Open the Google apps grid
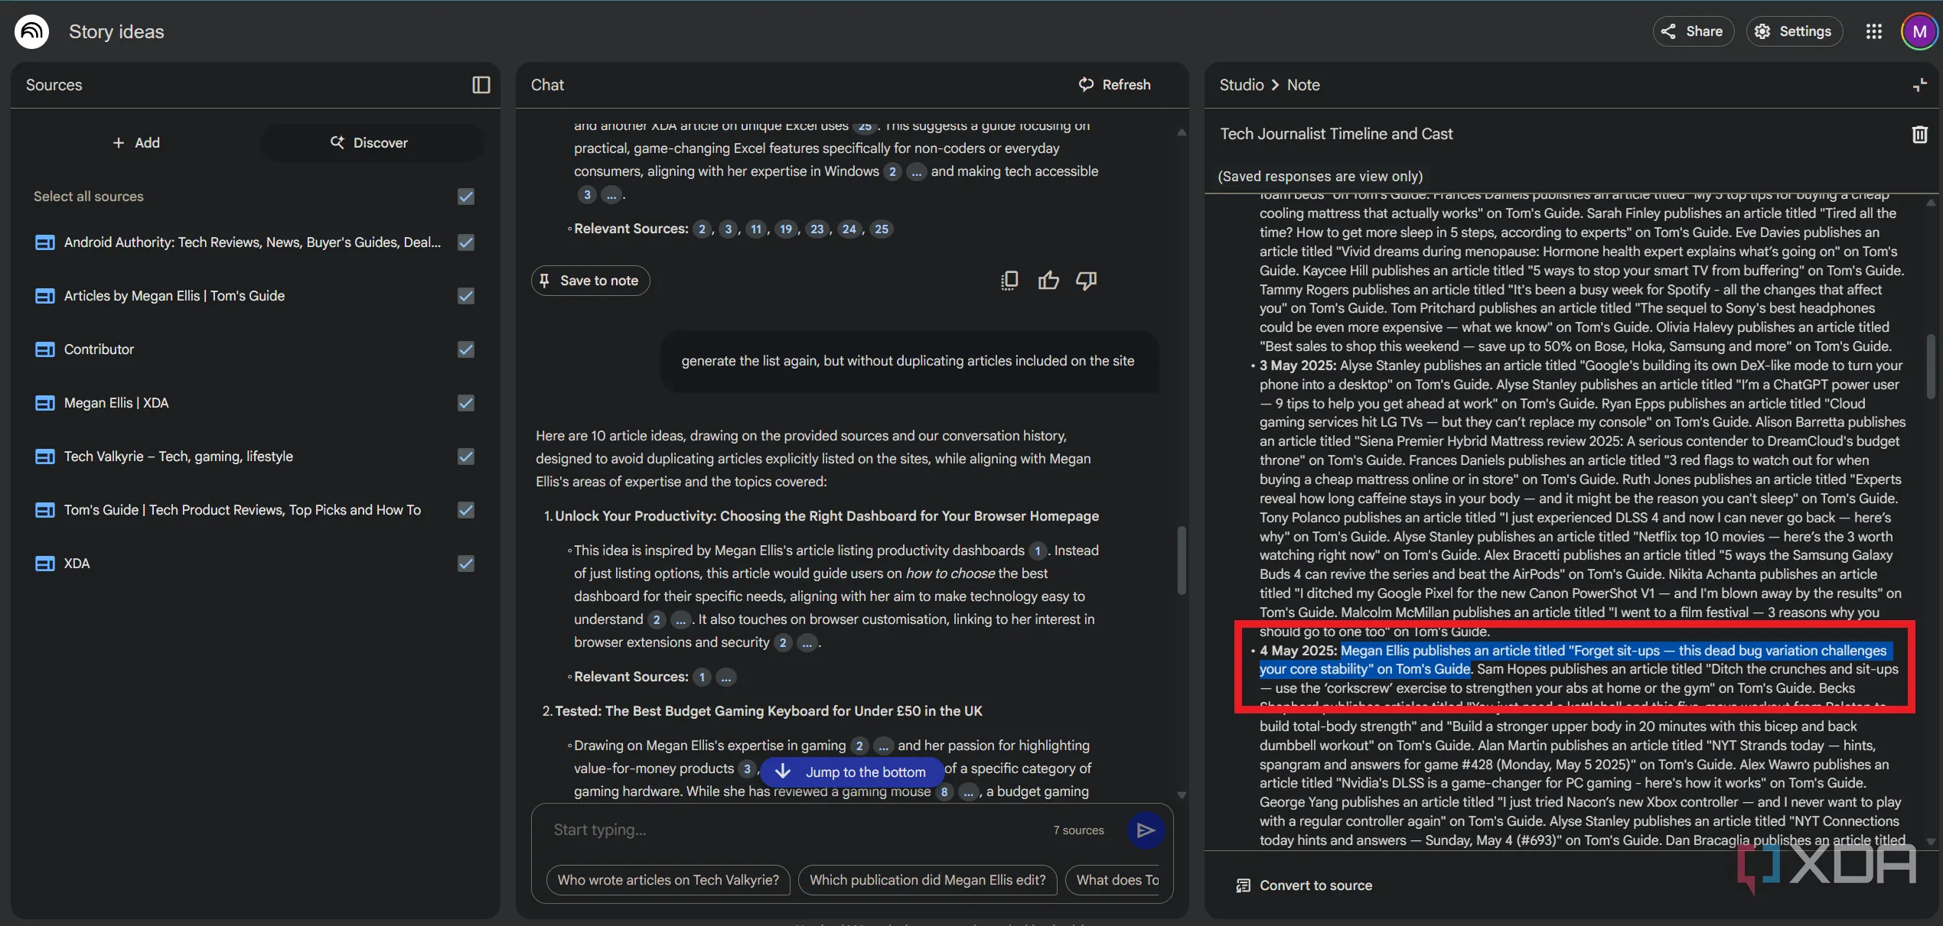 (1873, 31)
